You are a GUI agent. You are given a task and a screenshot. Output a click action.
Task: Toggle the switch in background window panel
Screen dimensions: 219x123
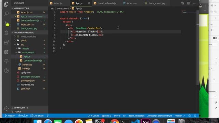pyautogui.click(x=215, y=38)
